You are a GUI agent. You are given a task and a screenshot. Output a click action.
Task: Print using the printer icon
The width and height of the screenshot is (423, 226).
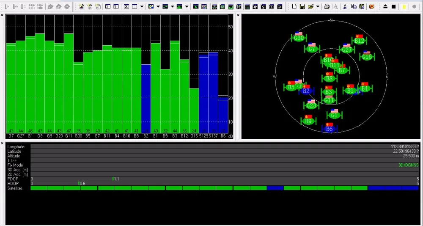(x=327, y=6)
